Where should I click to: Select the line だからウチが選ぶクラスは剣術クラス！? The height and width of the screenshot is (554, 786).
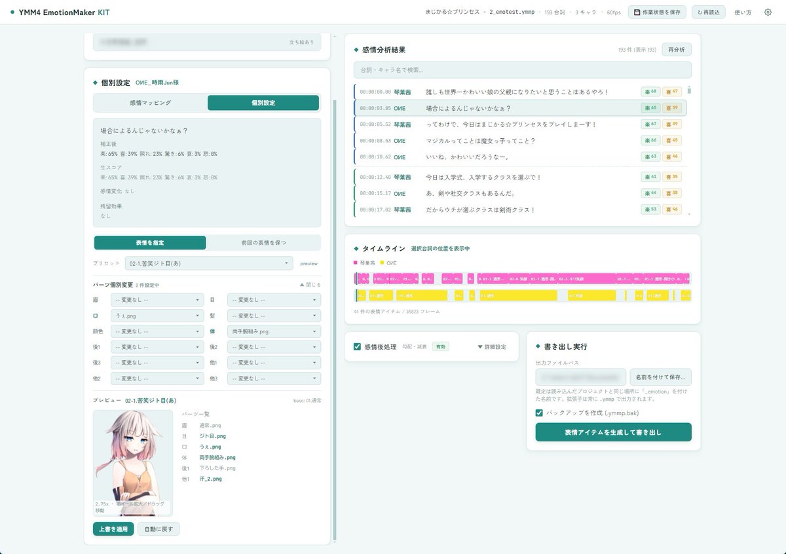520,210
